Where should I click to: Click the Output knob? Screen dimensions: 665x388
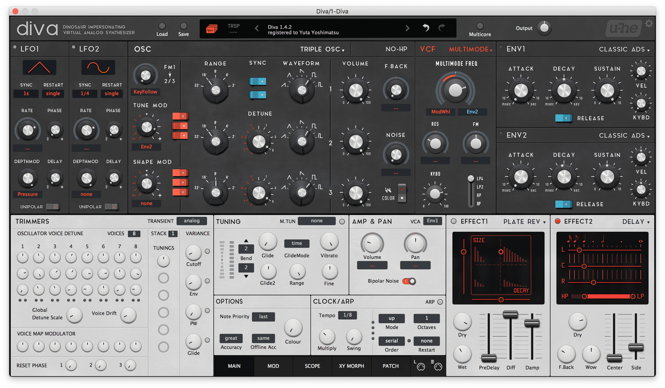pyautogui.click(x=544, y=28)
